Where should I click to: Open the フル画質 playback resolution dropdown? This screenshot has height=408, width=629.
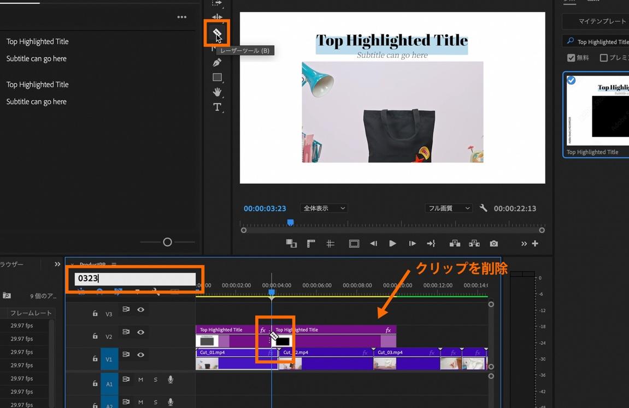point(449,208)
